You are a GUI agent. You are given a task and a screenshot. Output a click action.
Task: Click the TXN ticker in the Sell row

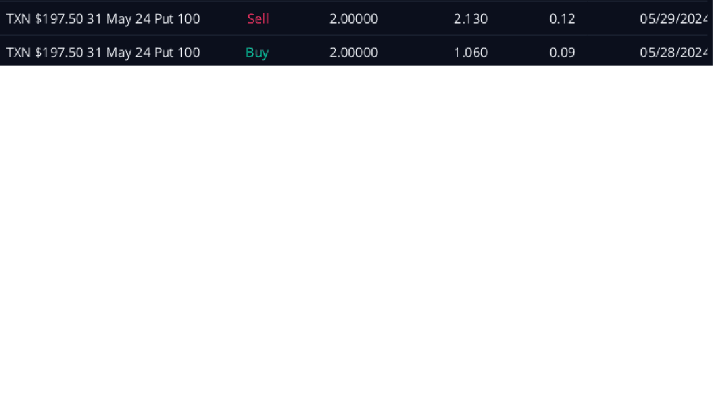(x=19, y=19)
